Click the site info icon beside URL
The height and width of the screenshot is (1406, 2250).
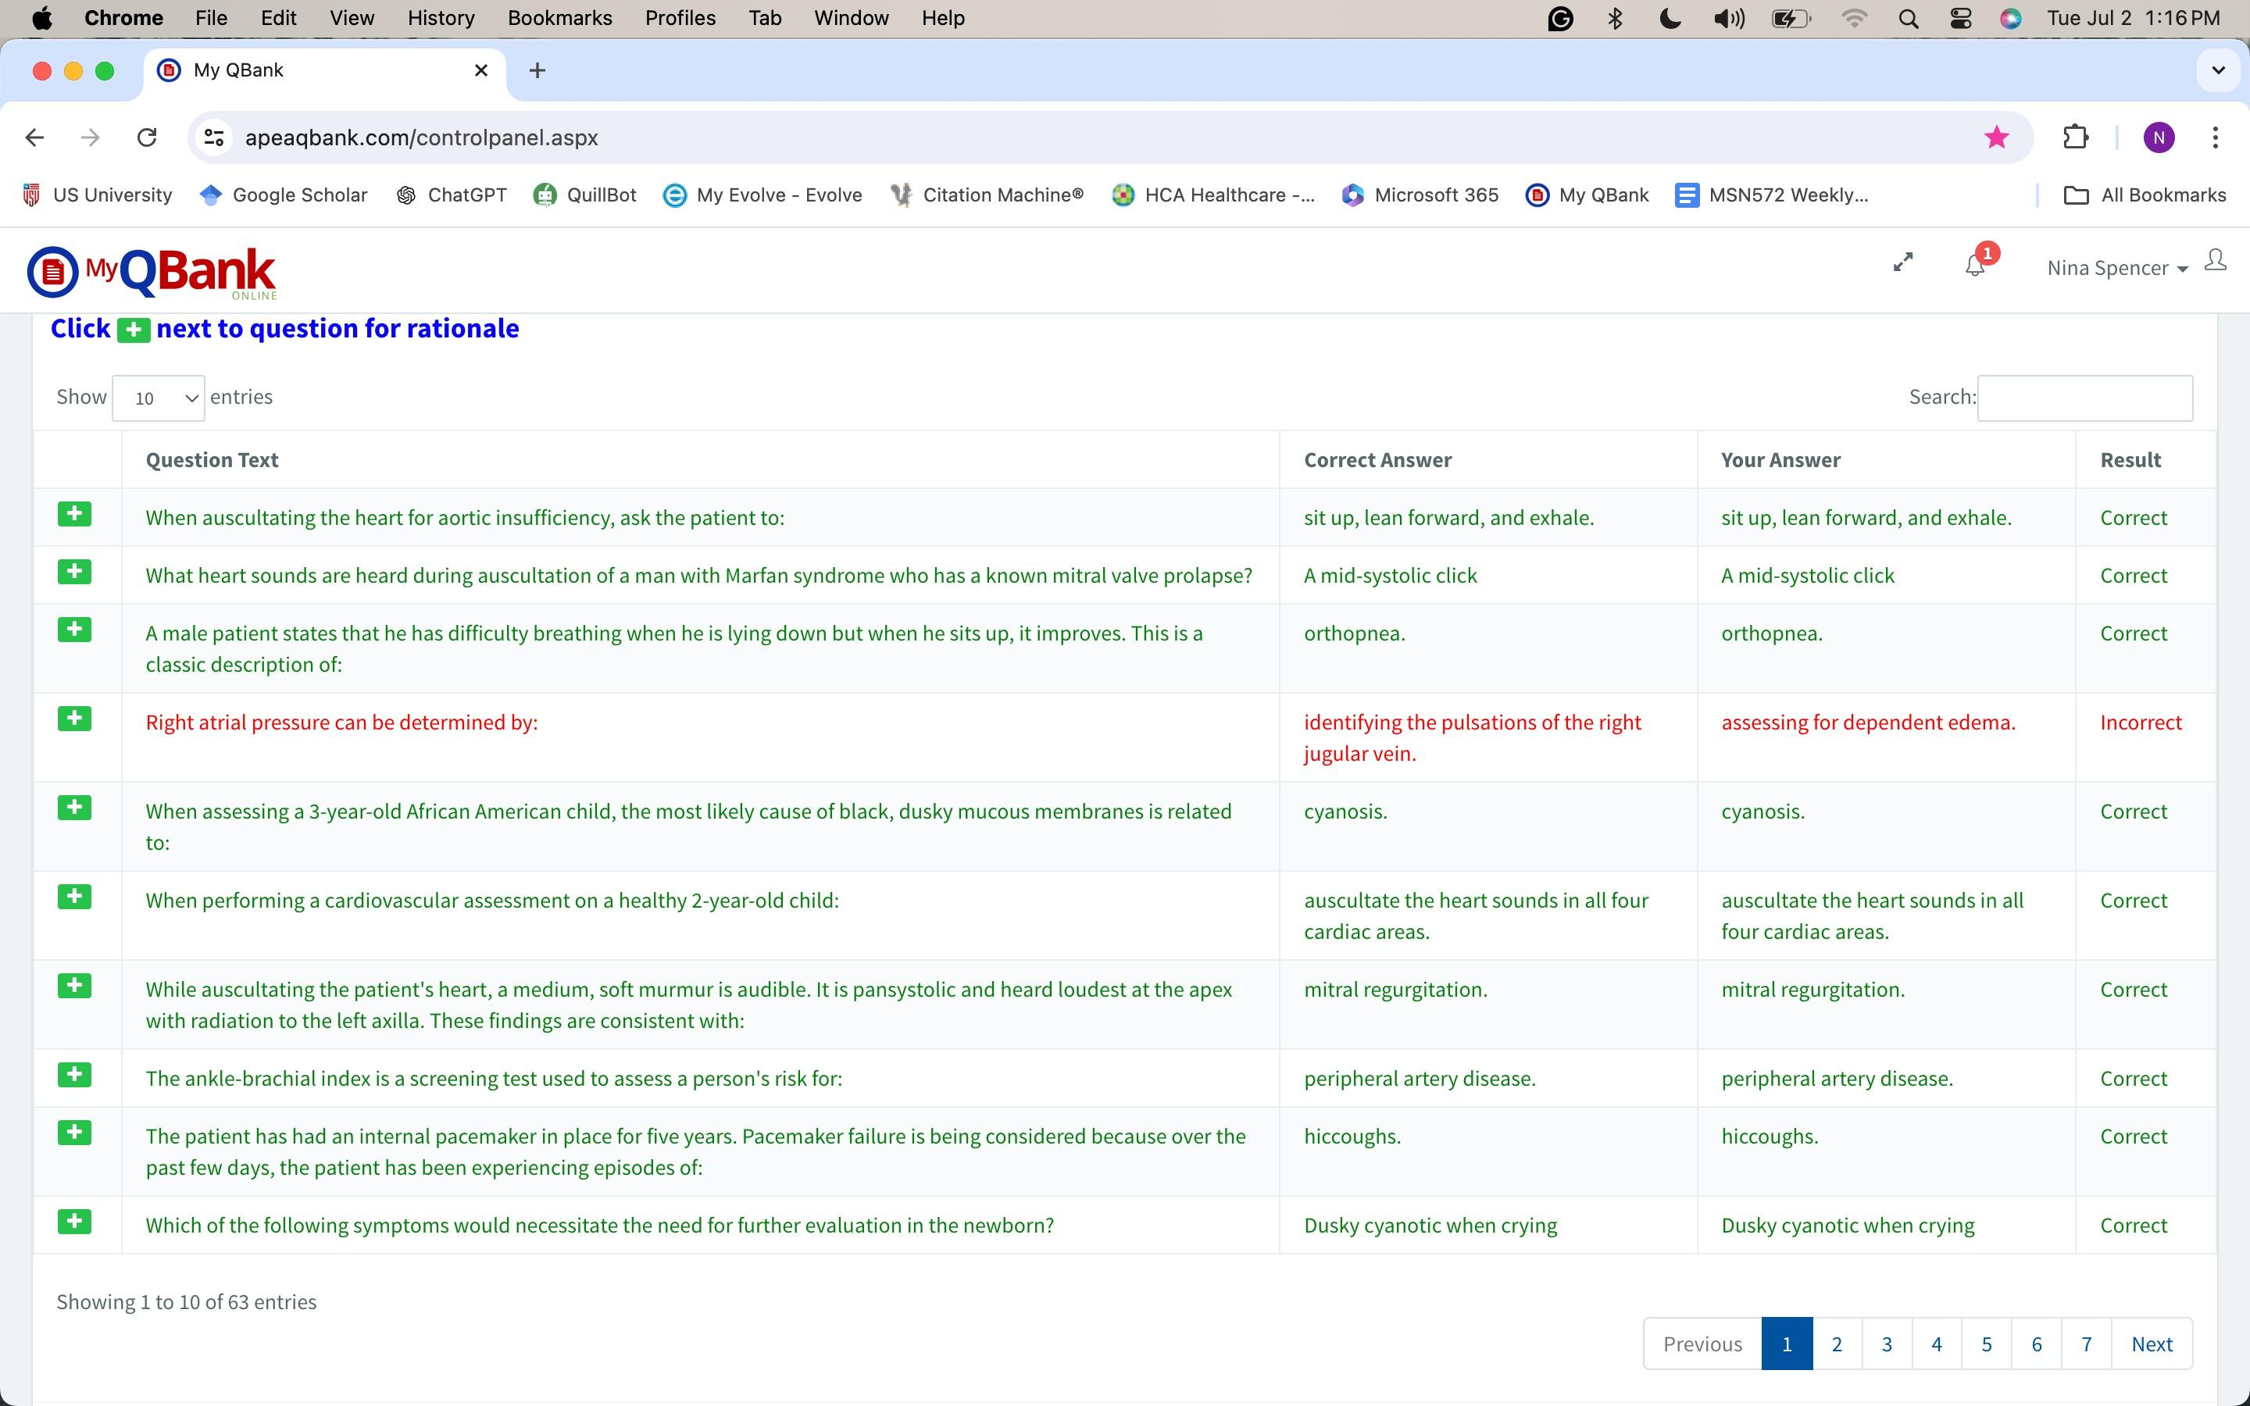point(214,137)
